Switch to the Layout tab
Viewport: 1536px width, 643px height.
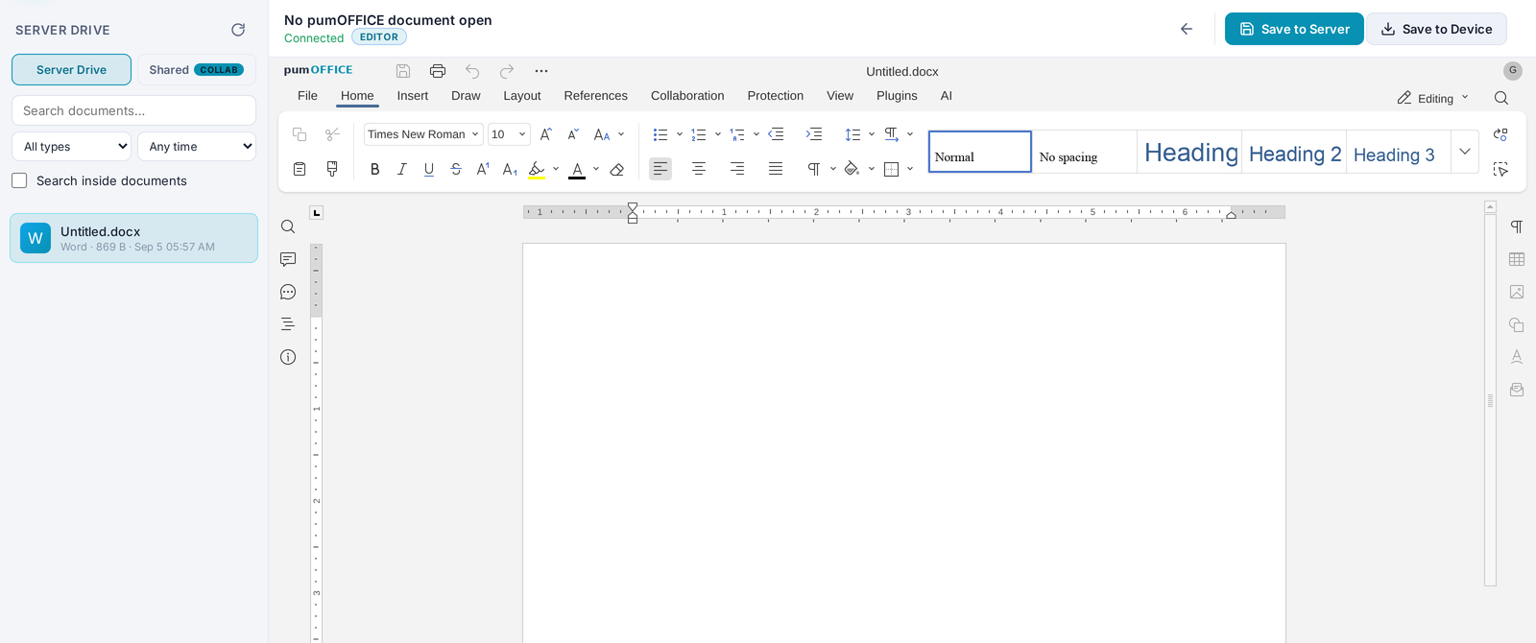click(x=522, y=96)
